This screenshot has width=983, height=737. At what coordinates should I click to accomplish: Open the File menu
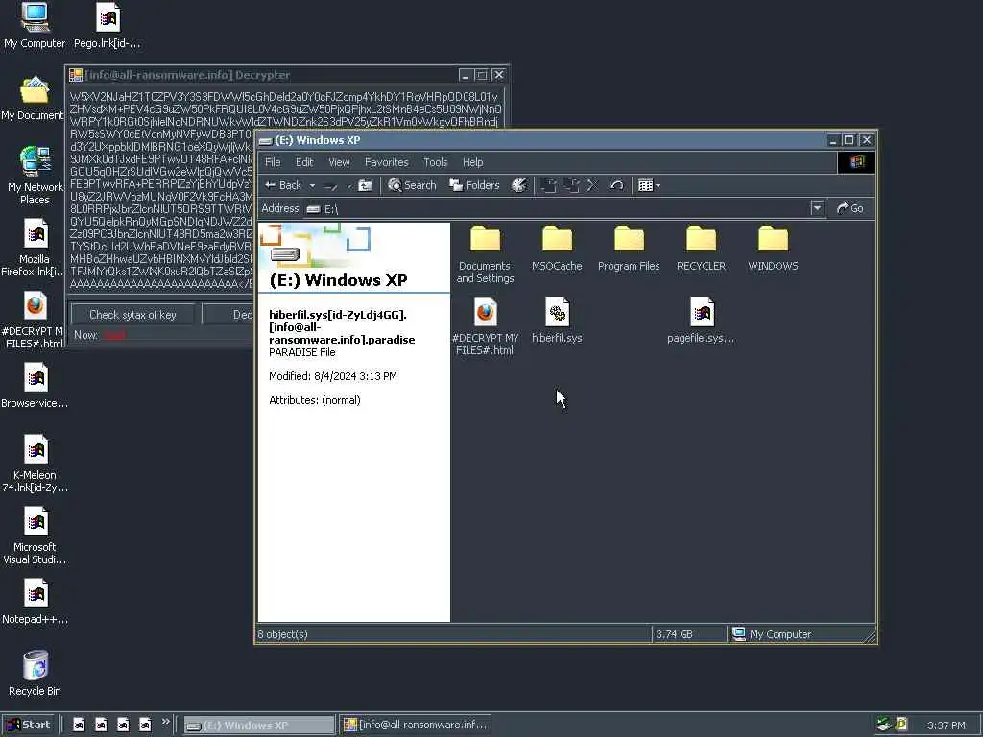point(273,162)
